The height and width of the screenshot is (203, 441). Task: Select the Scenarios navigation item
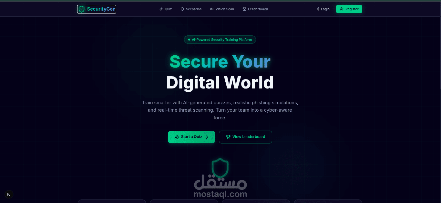click(191, 9)
